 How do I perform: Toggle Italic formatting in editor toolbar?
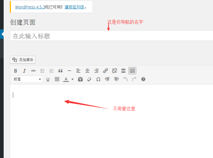pos(24,71)
